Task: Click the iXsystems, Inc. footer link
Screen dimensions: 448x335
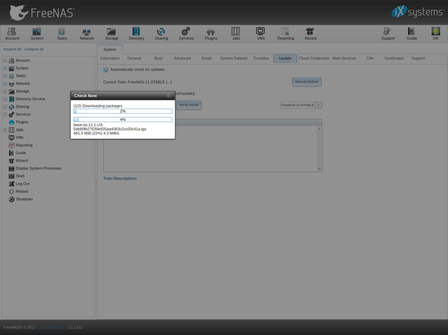Action: pos(52,328)
